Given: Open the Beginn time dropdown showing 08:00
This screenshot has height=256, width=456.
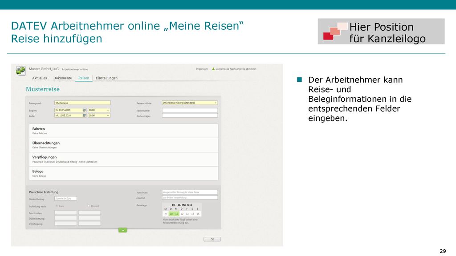Looking at the screenshot, I should 99,110.
